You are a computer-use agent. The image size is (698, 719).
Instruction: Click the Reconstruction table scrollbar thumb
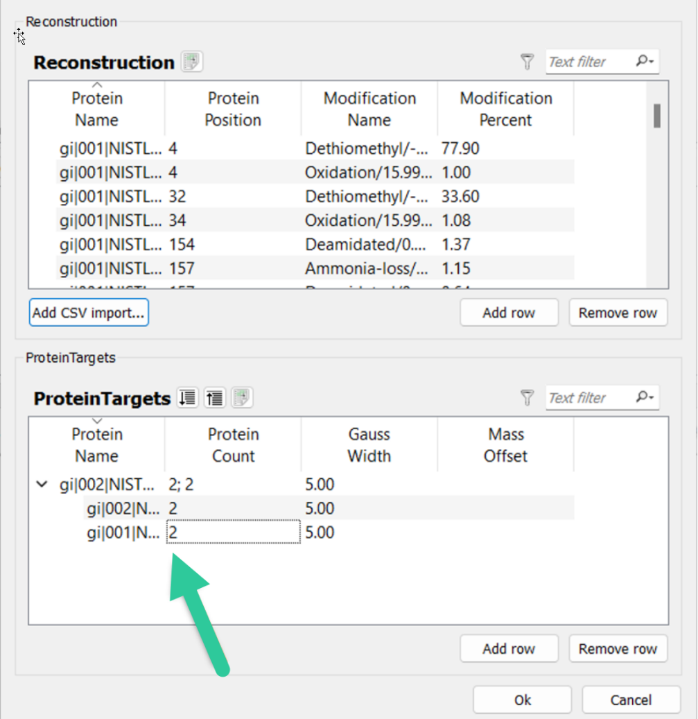tap(657, 116)
